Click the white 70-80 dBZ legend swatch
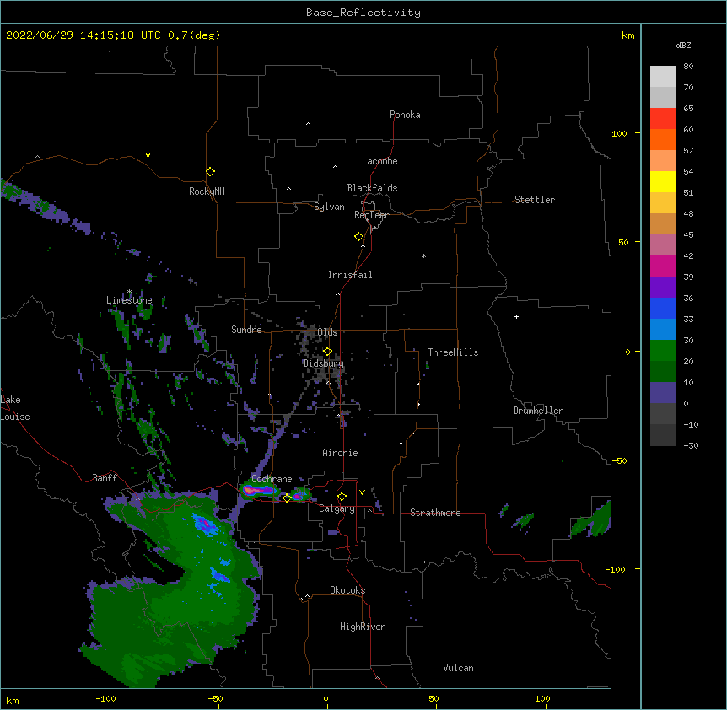Screen dimensions: 727x710 tap(663, 76)
